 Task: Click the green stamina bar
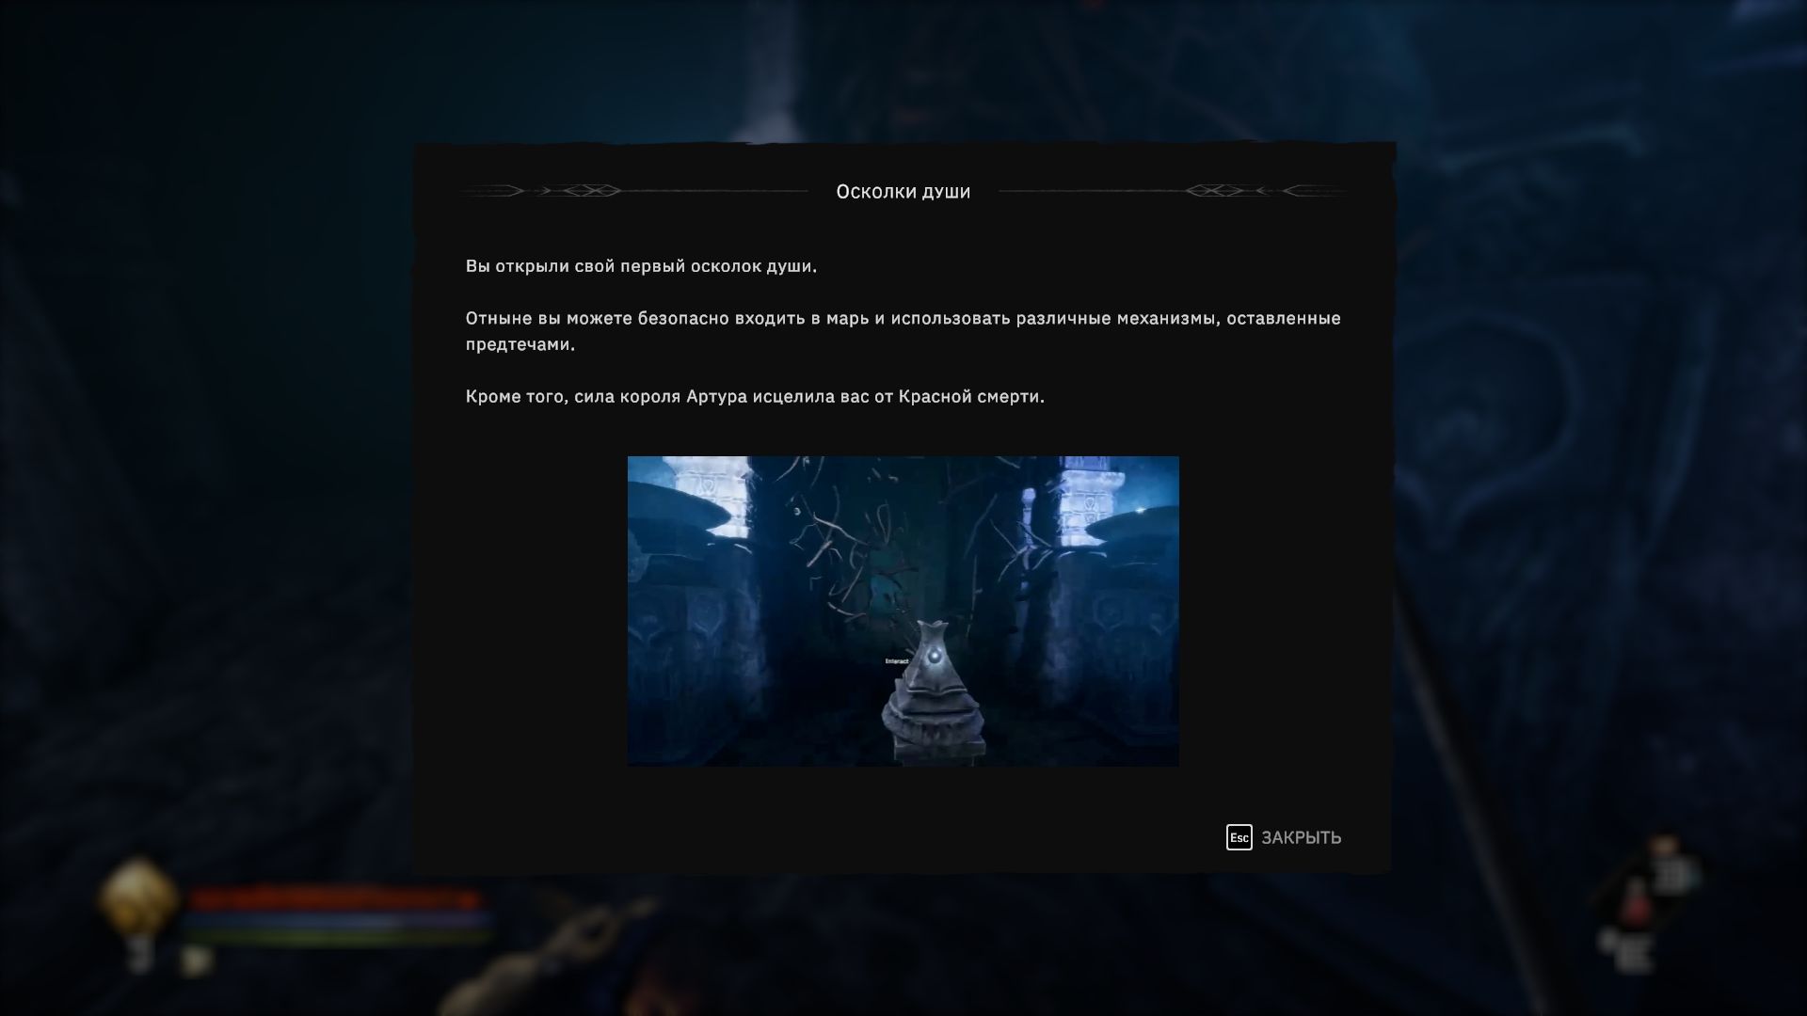[x=334, y=936]
